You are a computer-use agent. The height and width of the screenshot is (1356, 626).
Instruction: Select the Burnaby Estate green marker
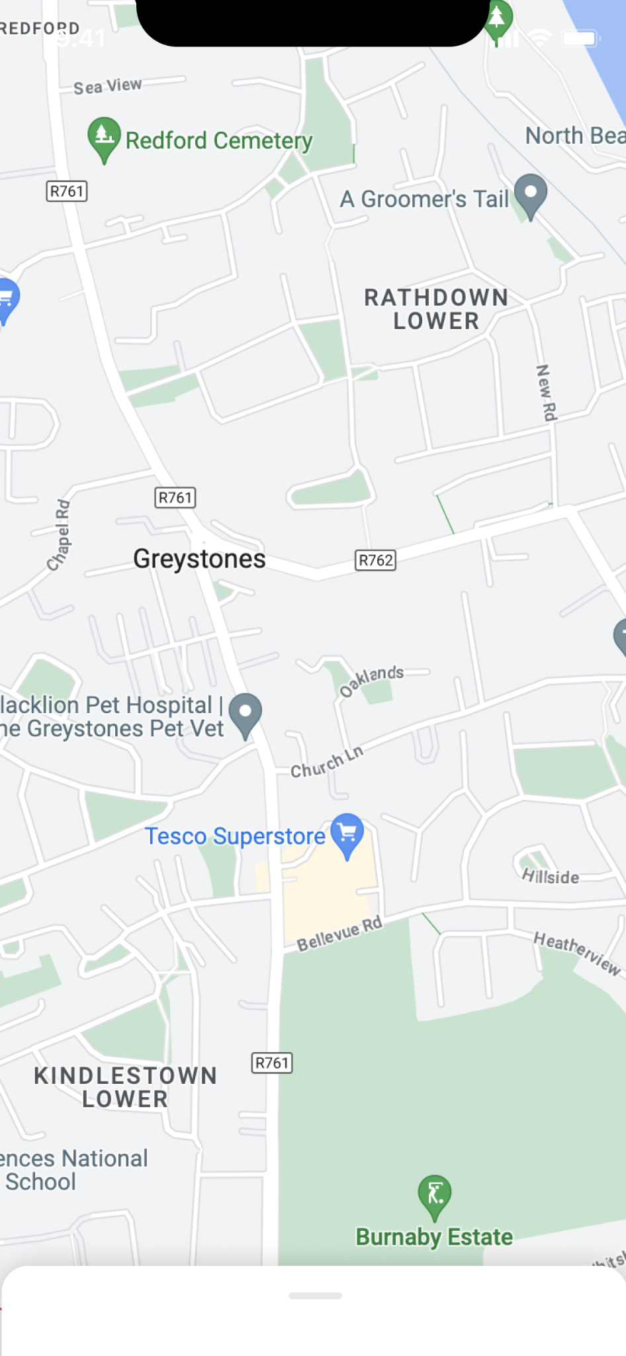[435, 1198]
